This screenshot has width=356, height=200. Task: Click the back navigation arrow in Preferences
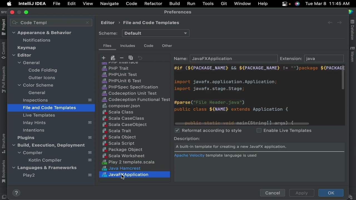[330, 22]
